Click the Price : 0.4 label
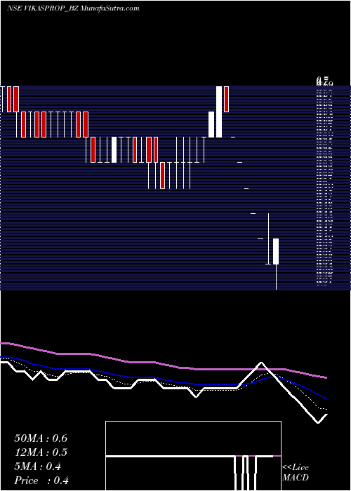The width and height of the screenshot is (351, 491). pos(41,480)
